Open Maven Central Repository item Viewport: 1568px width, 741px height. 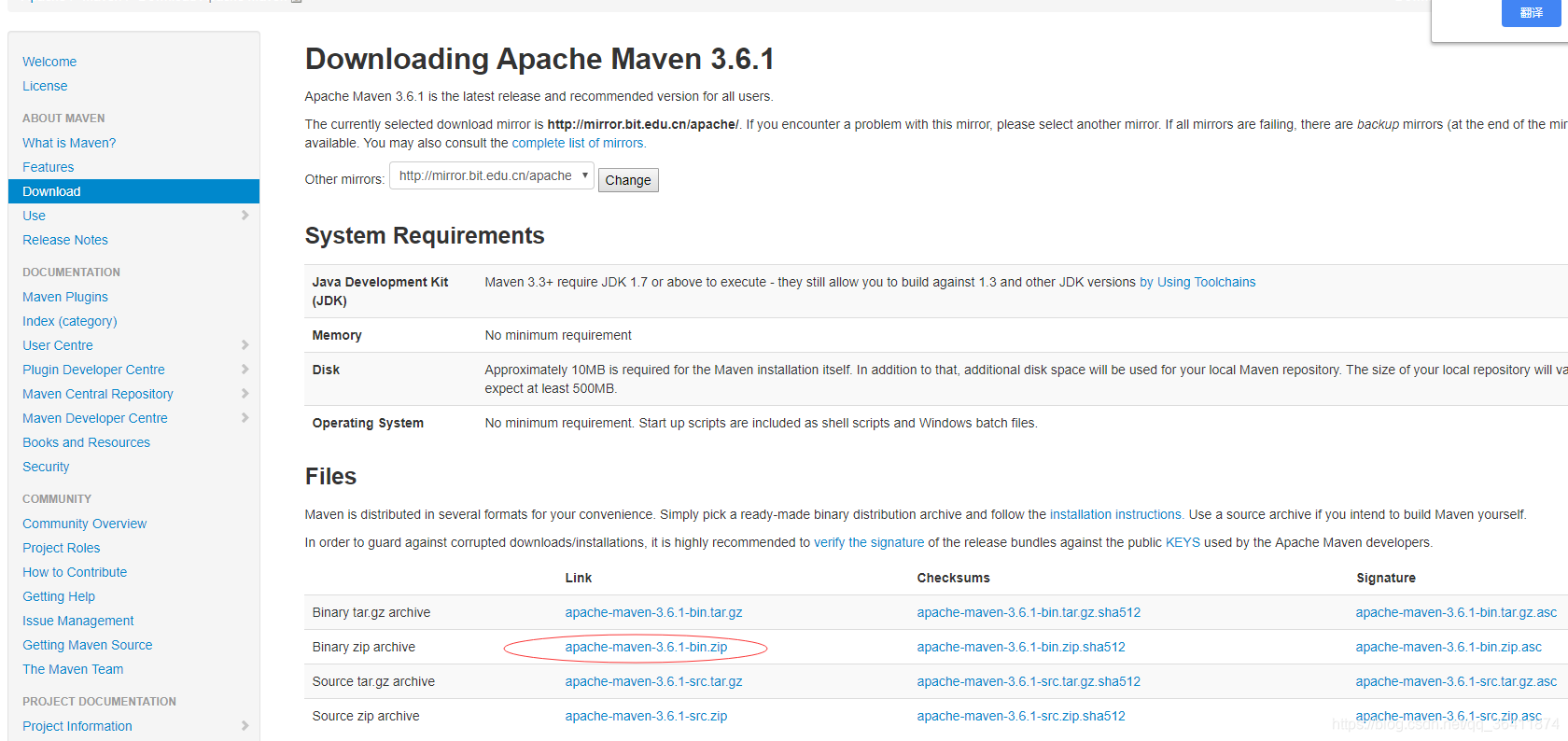tap(98, 394)
